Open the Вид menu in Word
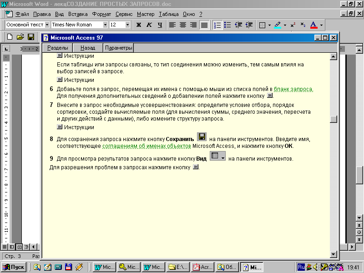 pyautogui.click(x=60, y=14)
